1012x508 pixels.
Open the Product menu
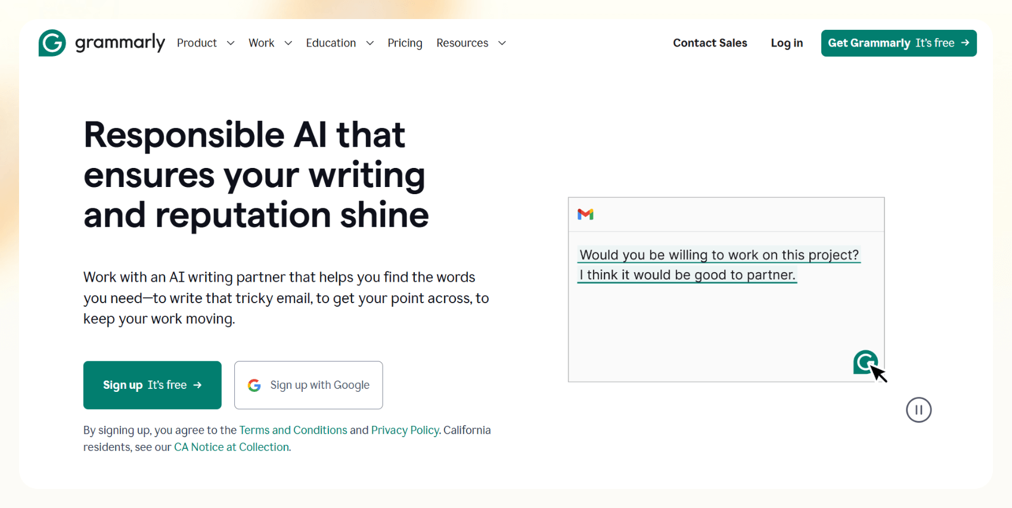point(197,43)
